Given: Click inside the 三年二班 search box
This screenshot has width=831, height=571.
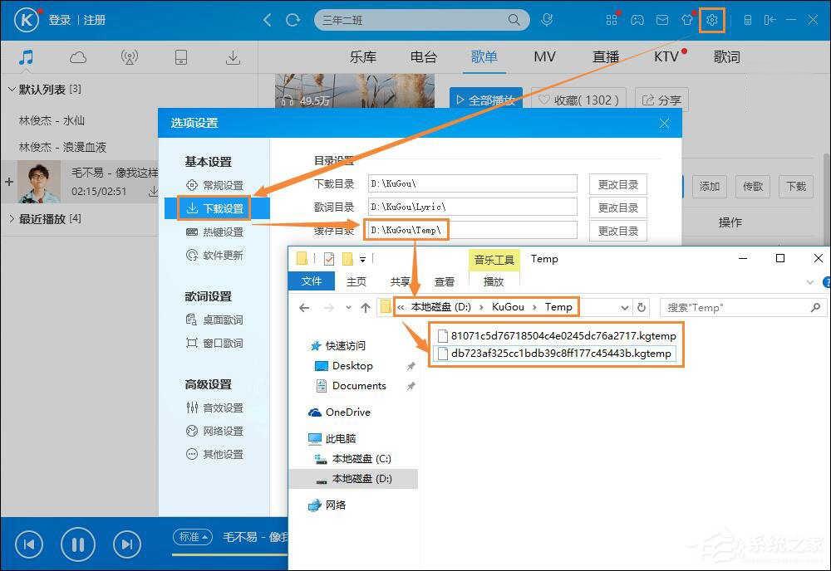Looking at the screenshot, I should click(415, 19).
